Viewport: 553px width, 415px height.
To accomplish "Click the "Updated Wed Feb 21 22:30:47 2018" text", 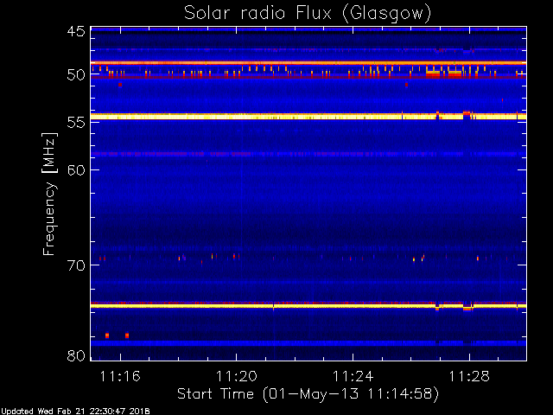I will point(75,412).
